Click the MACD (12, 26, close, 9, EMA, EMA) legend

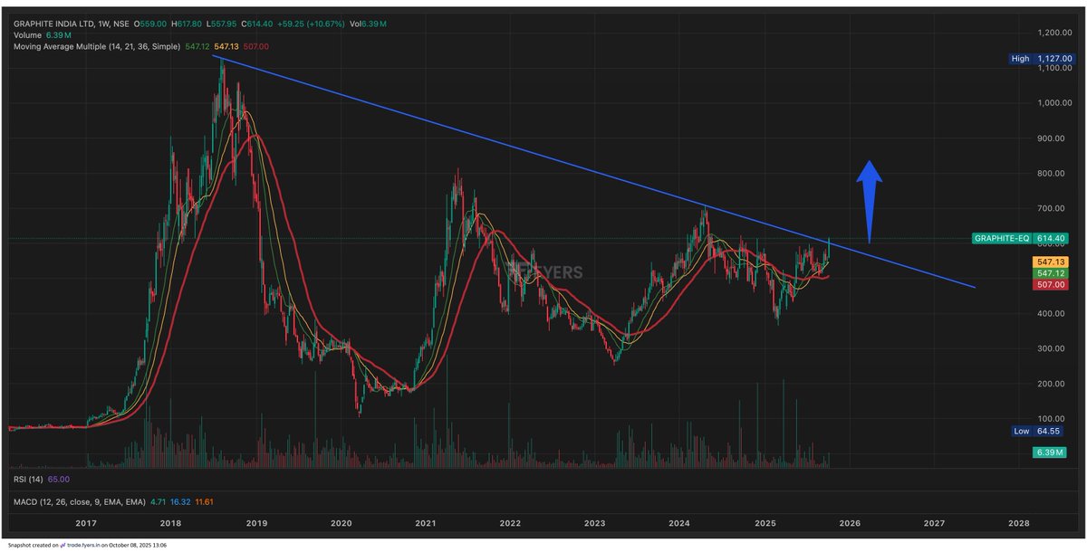point(79,502)
